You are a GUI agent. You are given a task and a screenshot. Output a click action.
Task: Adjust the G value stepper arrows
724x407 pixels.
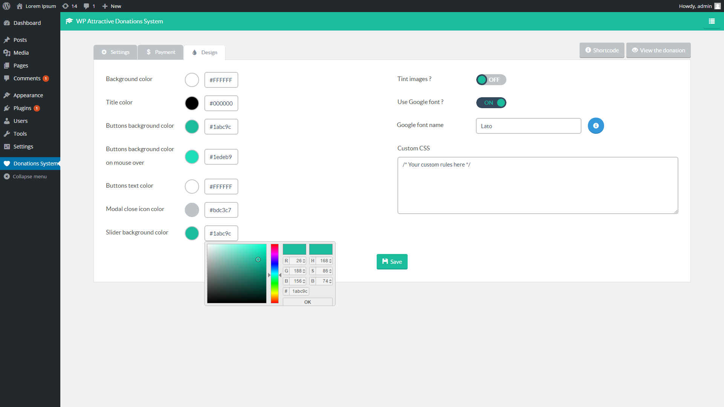[304, 271]
